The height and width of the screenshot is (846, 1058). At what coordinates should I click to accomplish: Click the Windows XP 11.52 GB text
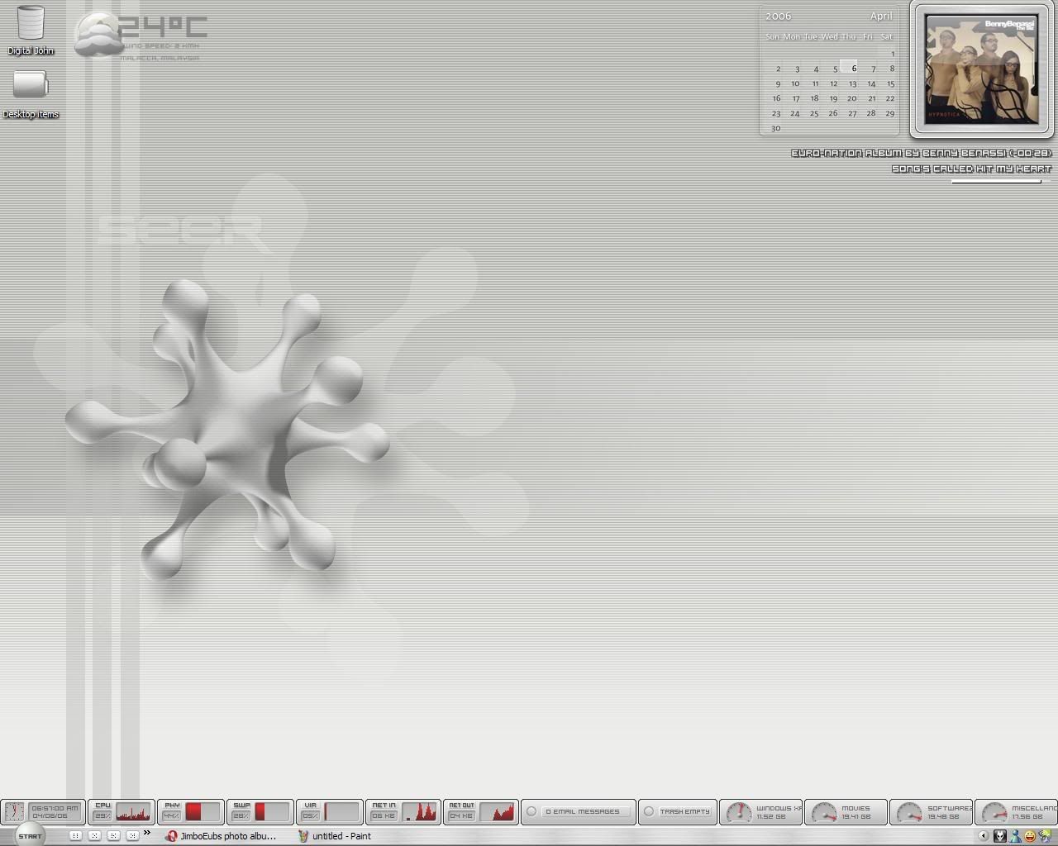[778, 812]
